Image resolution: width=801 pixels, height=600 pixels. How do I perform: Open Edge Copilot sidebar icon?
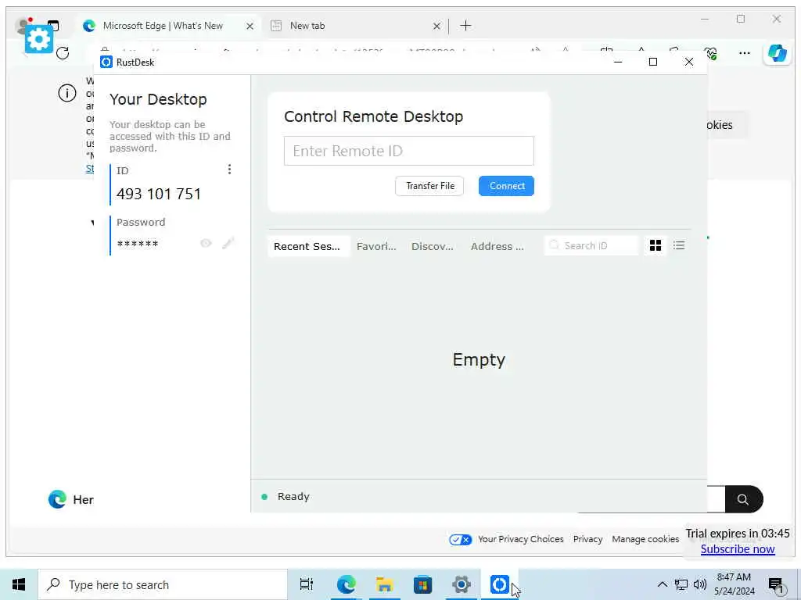tap(777, 53)
